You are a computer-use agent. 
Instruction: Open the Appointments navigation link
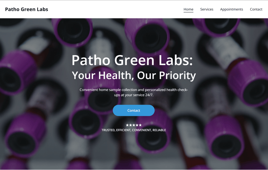[x=231, y=9]
